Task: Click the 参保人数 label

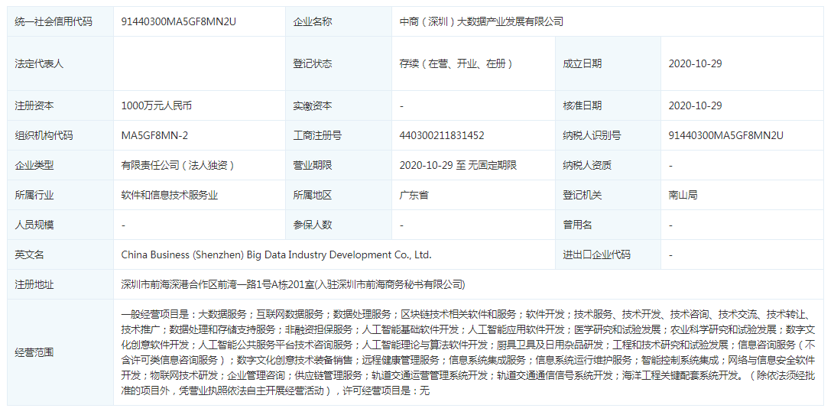Action: pos(312,225)
